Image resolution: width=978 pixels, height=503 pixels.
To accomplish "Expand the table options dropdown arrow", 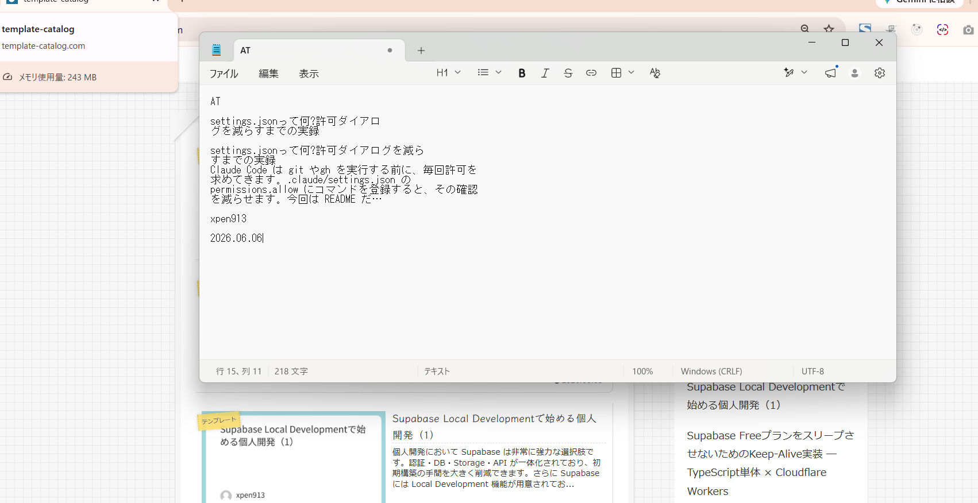I will point(631,73).
